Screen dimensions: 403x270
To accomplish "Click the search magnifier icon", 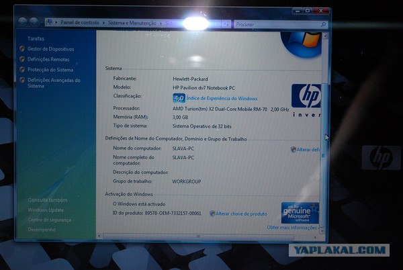I will click(x=323, y=24).
